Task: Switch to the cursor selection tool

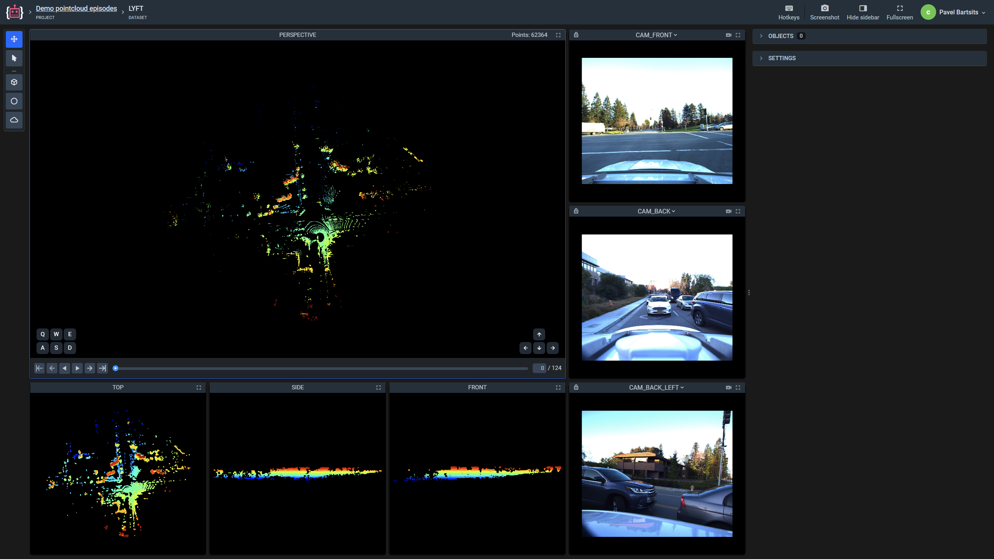Action: pos(14,58)
